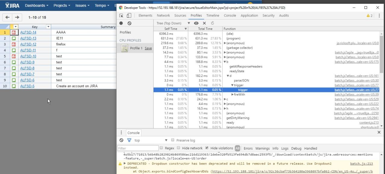This screenshot has height=174, width=385.
Task: Click the issue type icon for ALFSD-5
Action: point(14,86)
